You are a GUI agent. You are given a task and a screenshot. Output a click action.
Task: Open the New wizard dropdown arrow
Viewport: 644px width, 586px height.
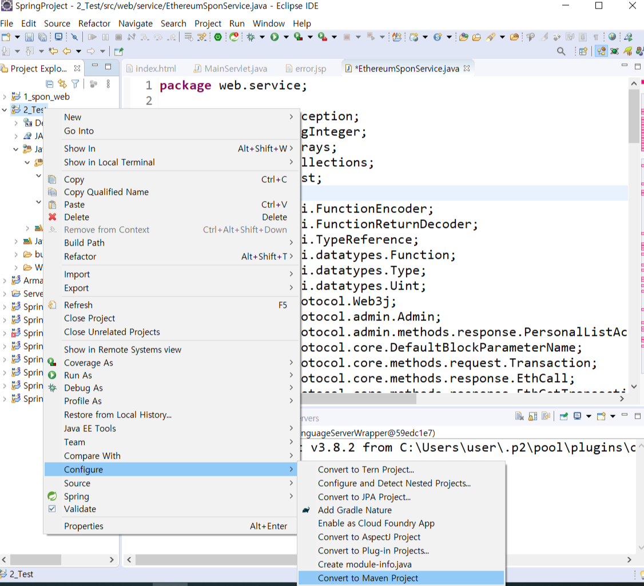coord(17,37)
